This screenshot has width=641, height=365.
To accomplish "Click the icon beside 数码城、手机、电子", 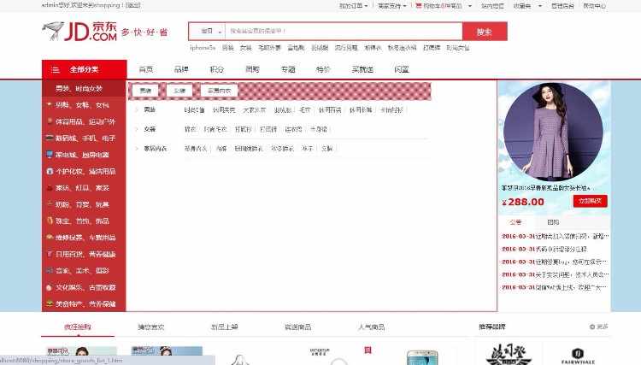I will click(x=50, y=138).
